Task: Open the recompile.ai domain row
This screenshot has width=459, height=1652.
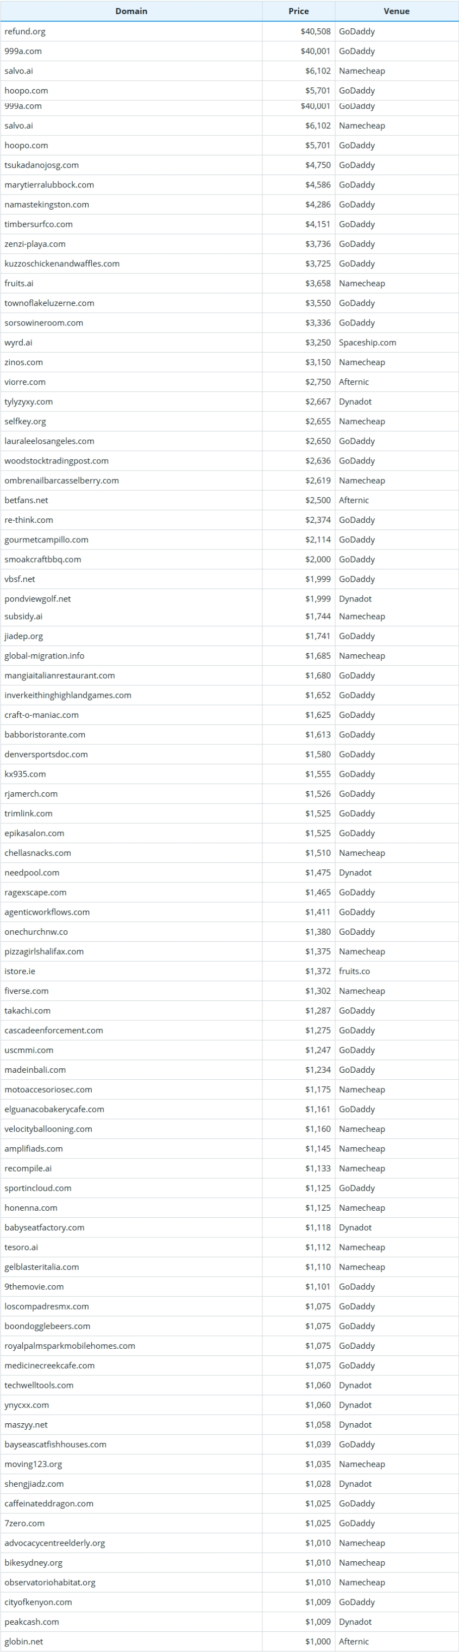Action: coord(229,1168)
